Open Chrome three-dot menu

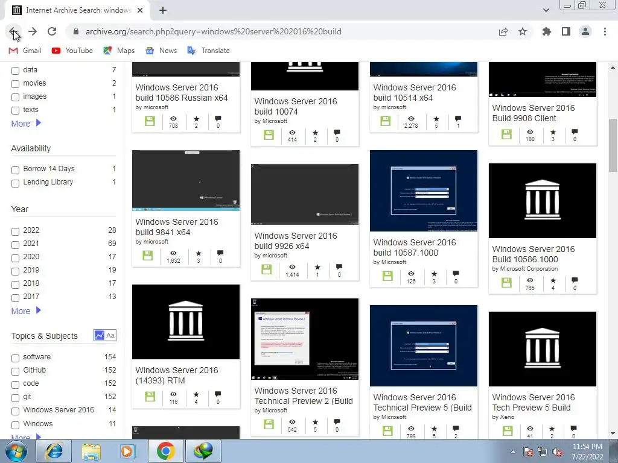click(605, 31)
